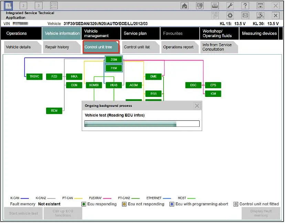Click the FLEXRAY bus legend label
The height and width of the screenshot is (223, 285).
pyautogui.click(x=95, y=198)
